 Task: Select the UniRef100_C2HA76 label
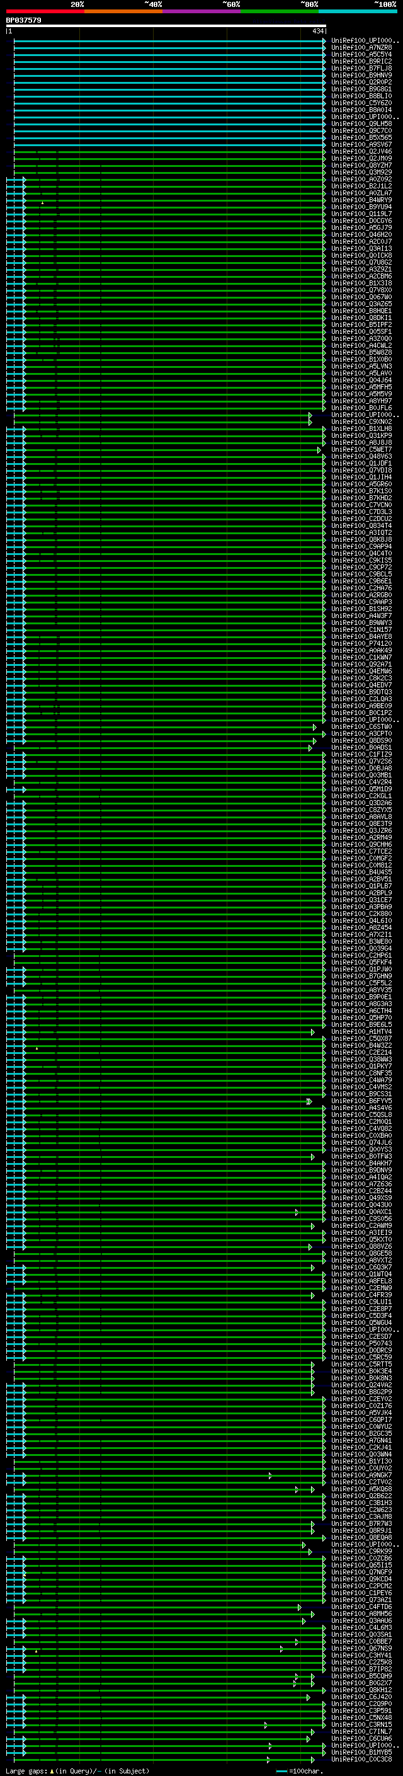[x=361, y=588]
